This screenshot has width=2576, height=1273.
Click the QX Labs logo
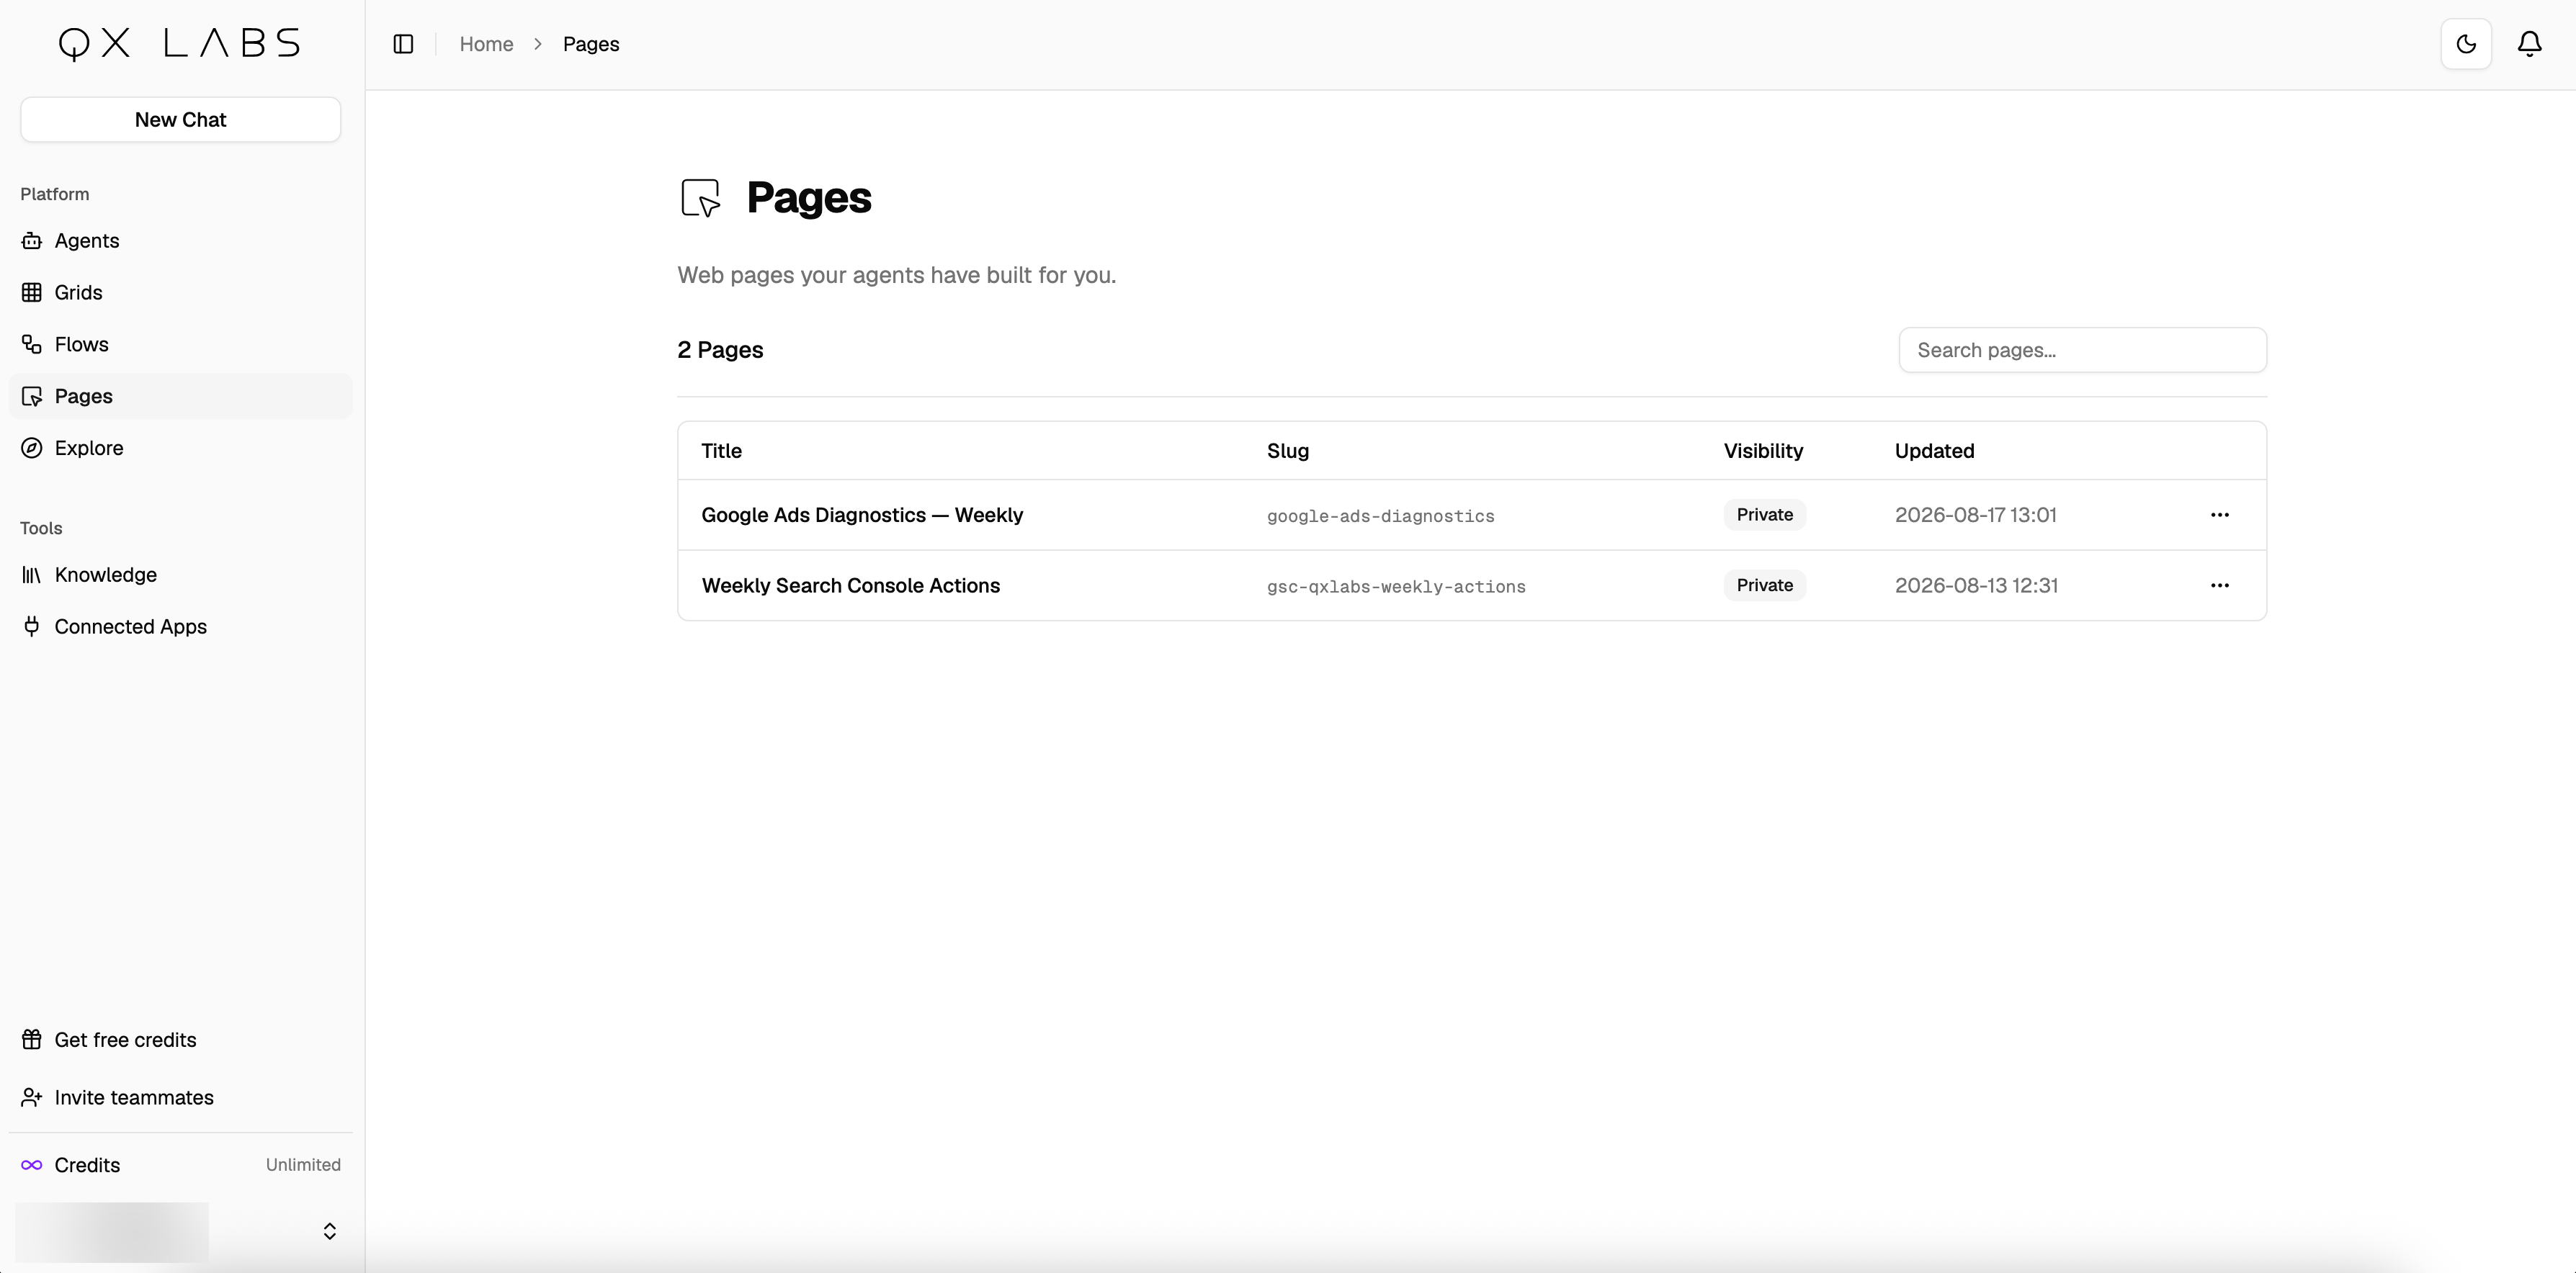tap(180, 43)
